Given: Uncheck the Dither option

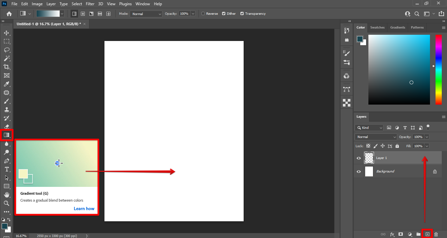Looking at the screenshot, I should [x=224, y=14].
